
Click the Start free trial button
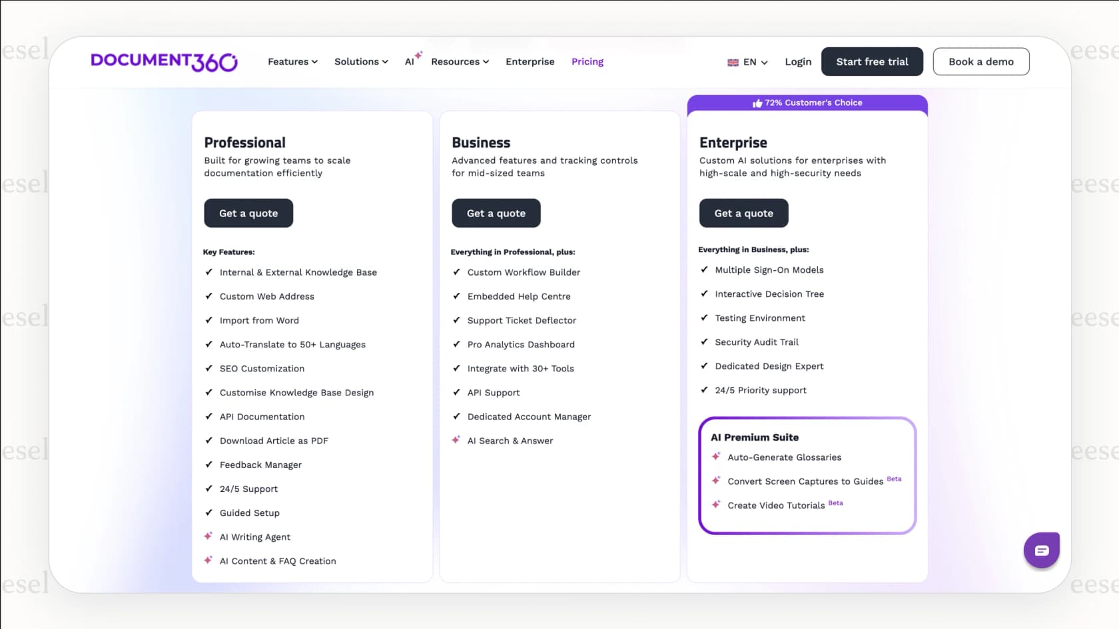tap(872, 61)
